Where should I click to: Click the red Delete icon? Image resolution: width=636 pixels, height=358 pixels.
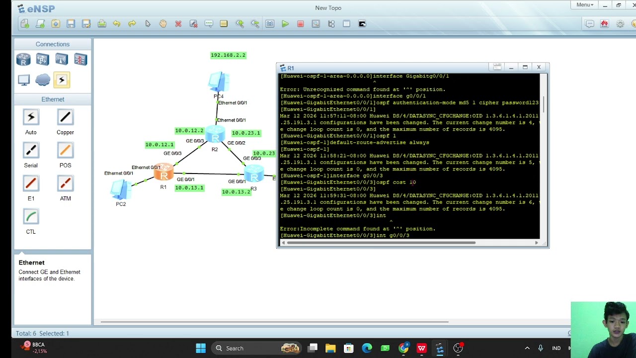tap(178, 23)
